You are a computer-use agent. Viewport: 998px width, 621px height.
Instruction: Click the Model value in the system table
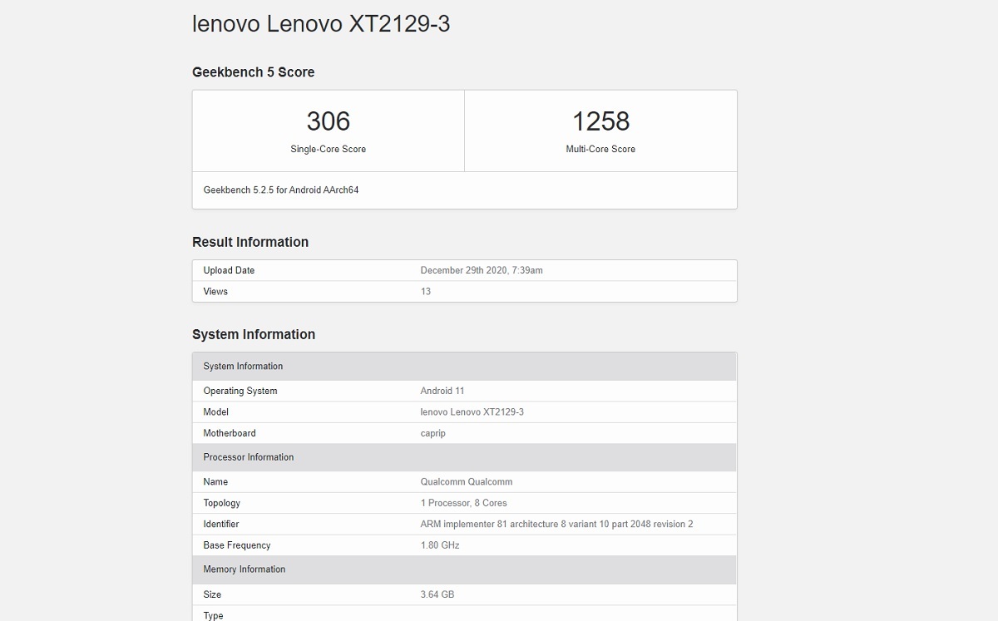tap(472, 412)
